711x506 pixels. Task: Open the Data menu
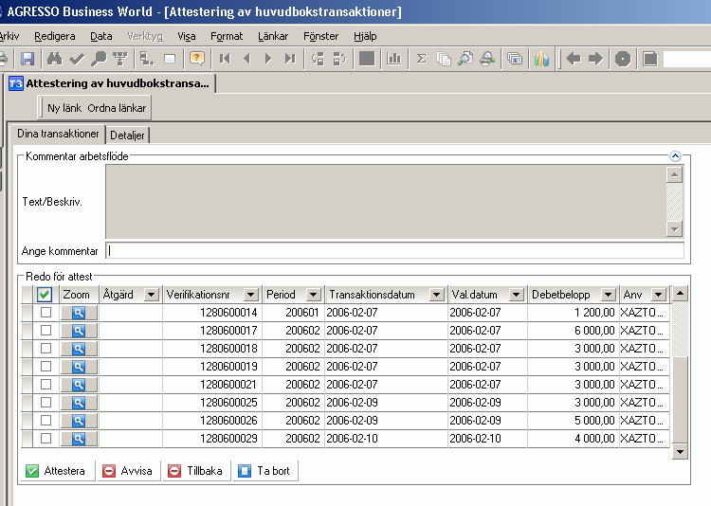[x=101, y=36]
